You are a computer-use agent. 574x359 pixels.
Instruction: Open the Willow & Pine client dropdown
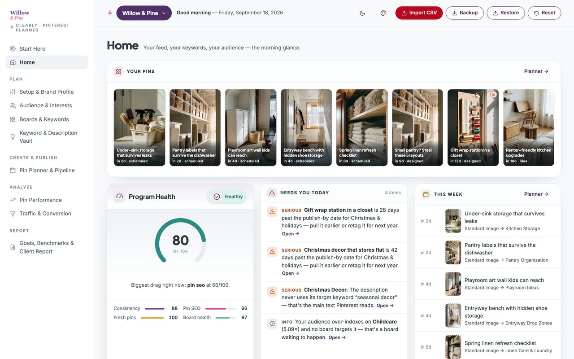pyautogui.click(x=144, y=13)
